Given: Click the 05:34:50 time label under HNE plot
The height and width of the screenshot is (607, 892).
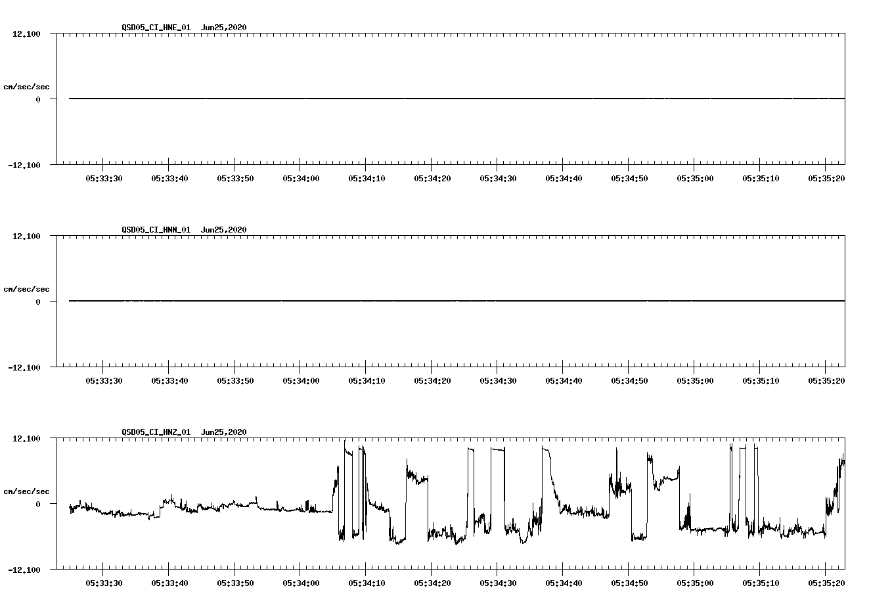Looking at the screenshot, I should pos(629,179).
